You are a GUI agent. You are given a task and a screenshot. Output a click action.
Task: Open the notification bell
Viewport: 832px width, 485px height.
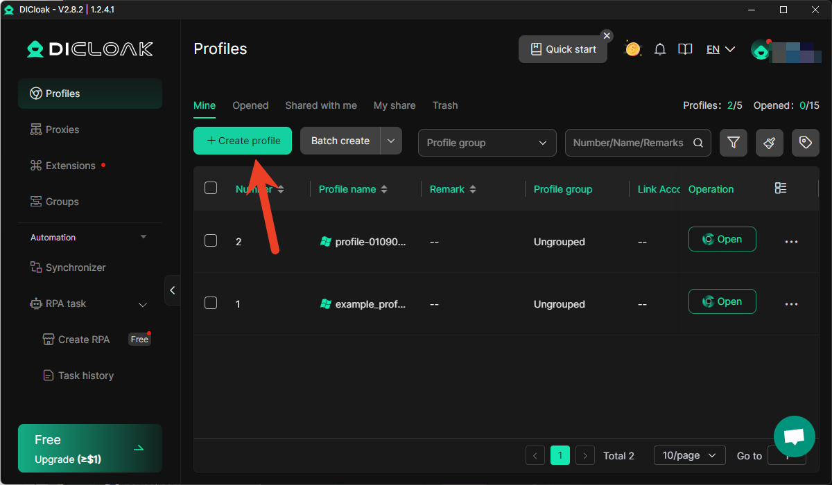[x=660, y=49]
